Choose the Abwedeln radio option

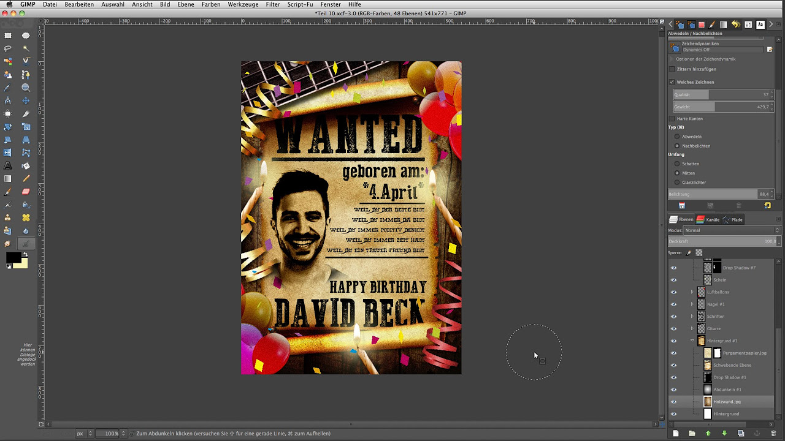tap(677, 137)
